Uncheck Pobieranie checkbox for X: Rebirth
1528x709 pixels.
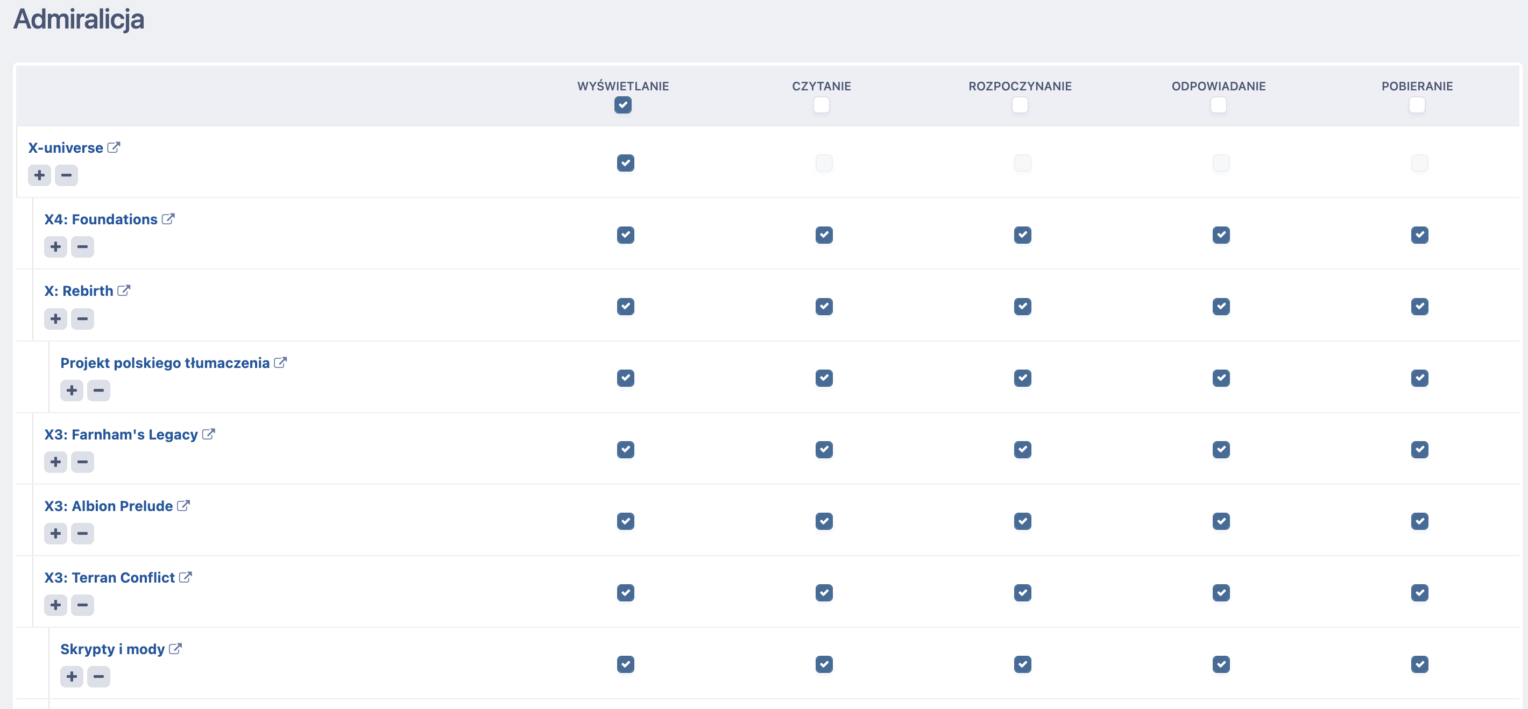point(1419,307)
